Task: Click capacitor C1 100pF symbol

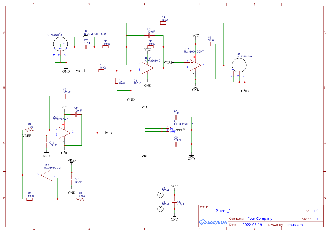Action: point(149,35)
